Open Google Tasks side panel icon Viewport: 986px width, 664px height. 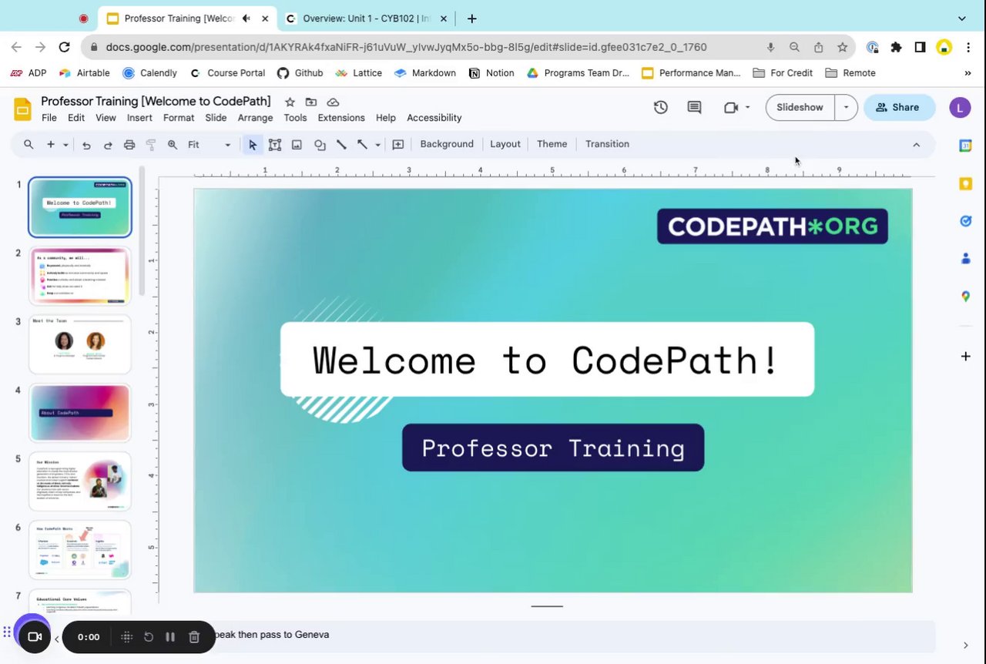coord(965,221)
